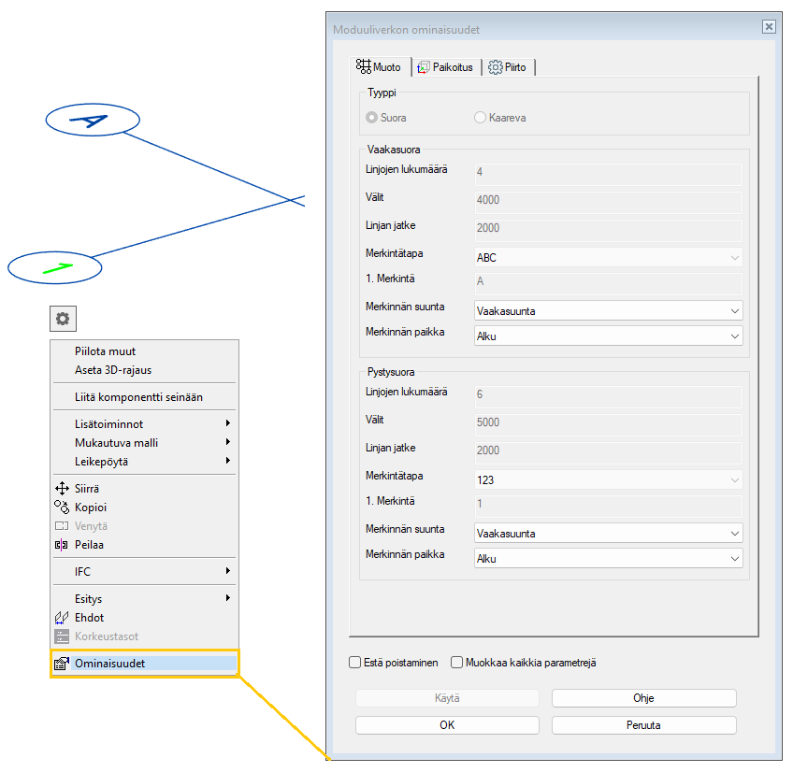Click the Käytä apply button
This screenshot has height=772, width=793.
[447, 697]
